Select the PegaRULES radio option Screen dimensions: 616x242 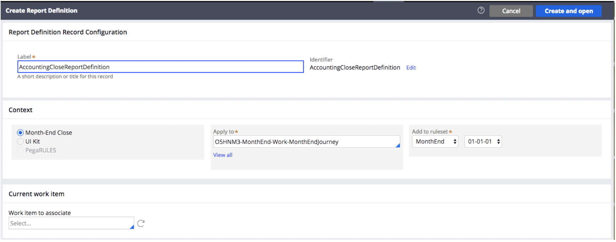[20, 150]
